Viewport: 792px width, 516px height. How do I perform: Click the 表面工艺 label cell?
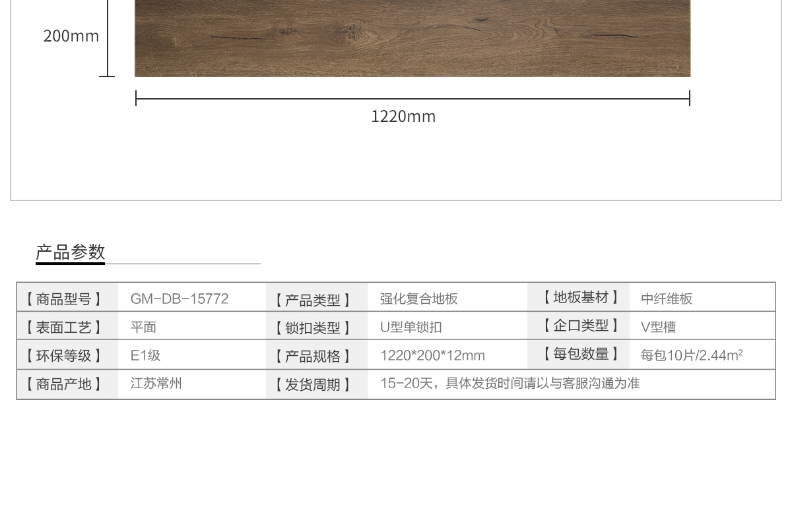coord(64,328)
